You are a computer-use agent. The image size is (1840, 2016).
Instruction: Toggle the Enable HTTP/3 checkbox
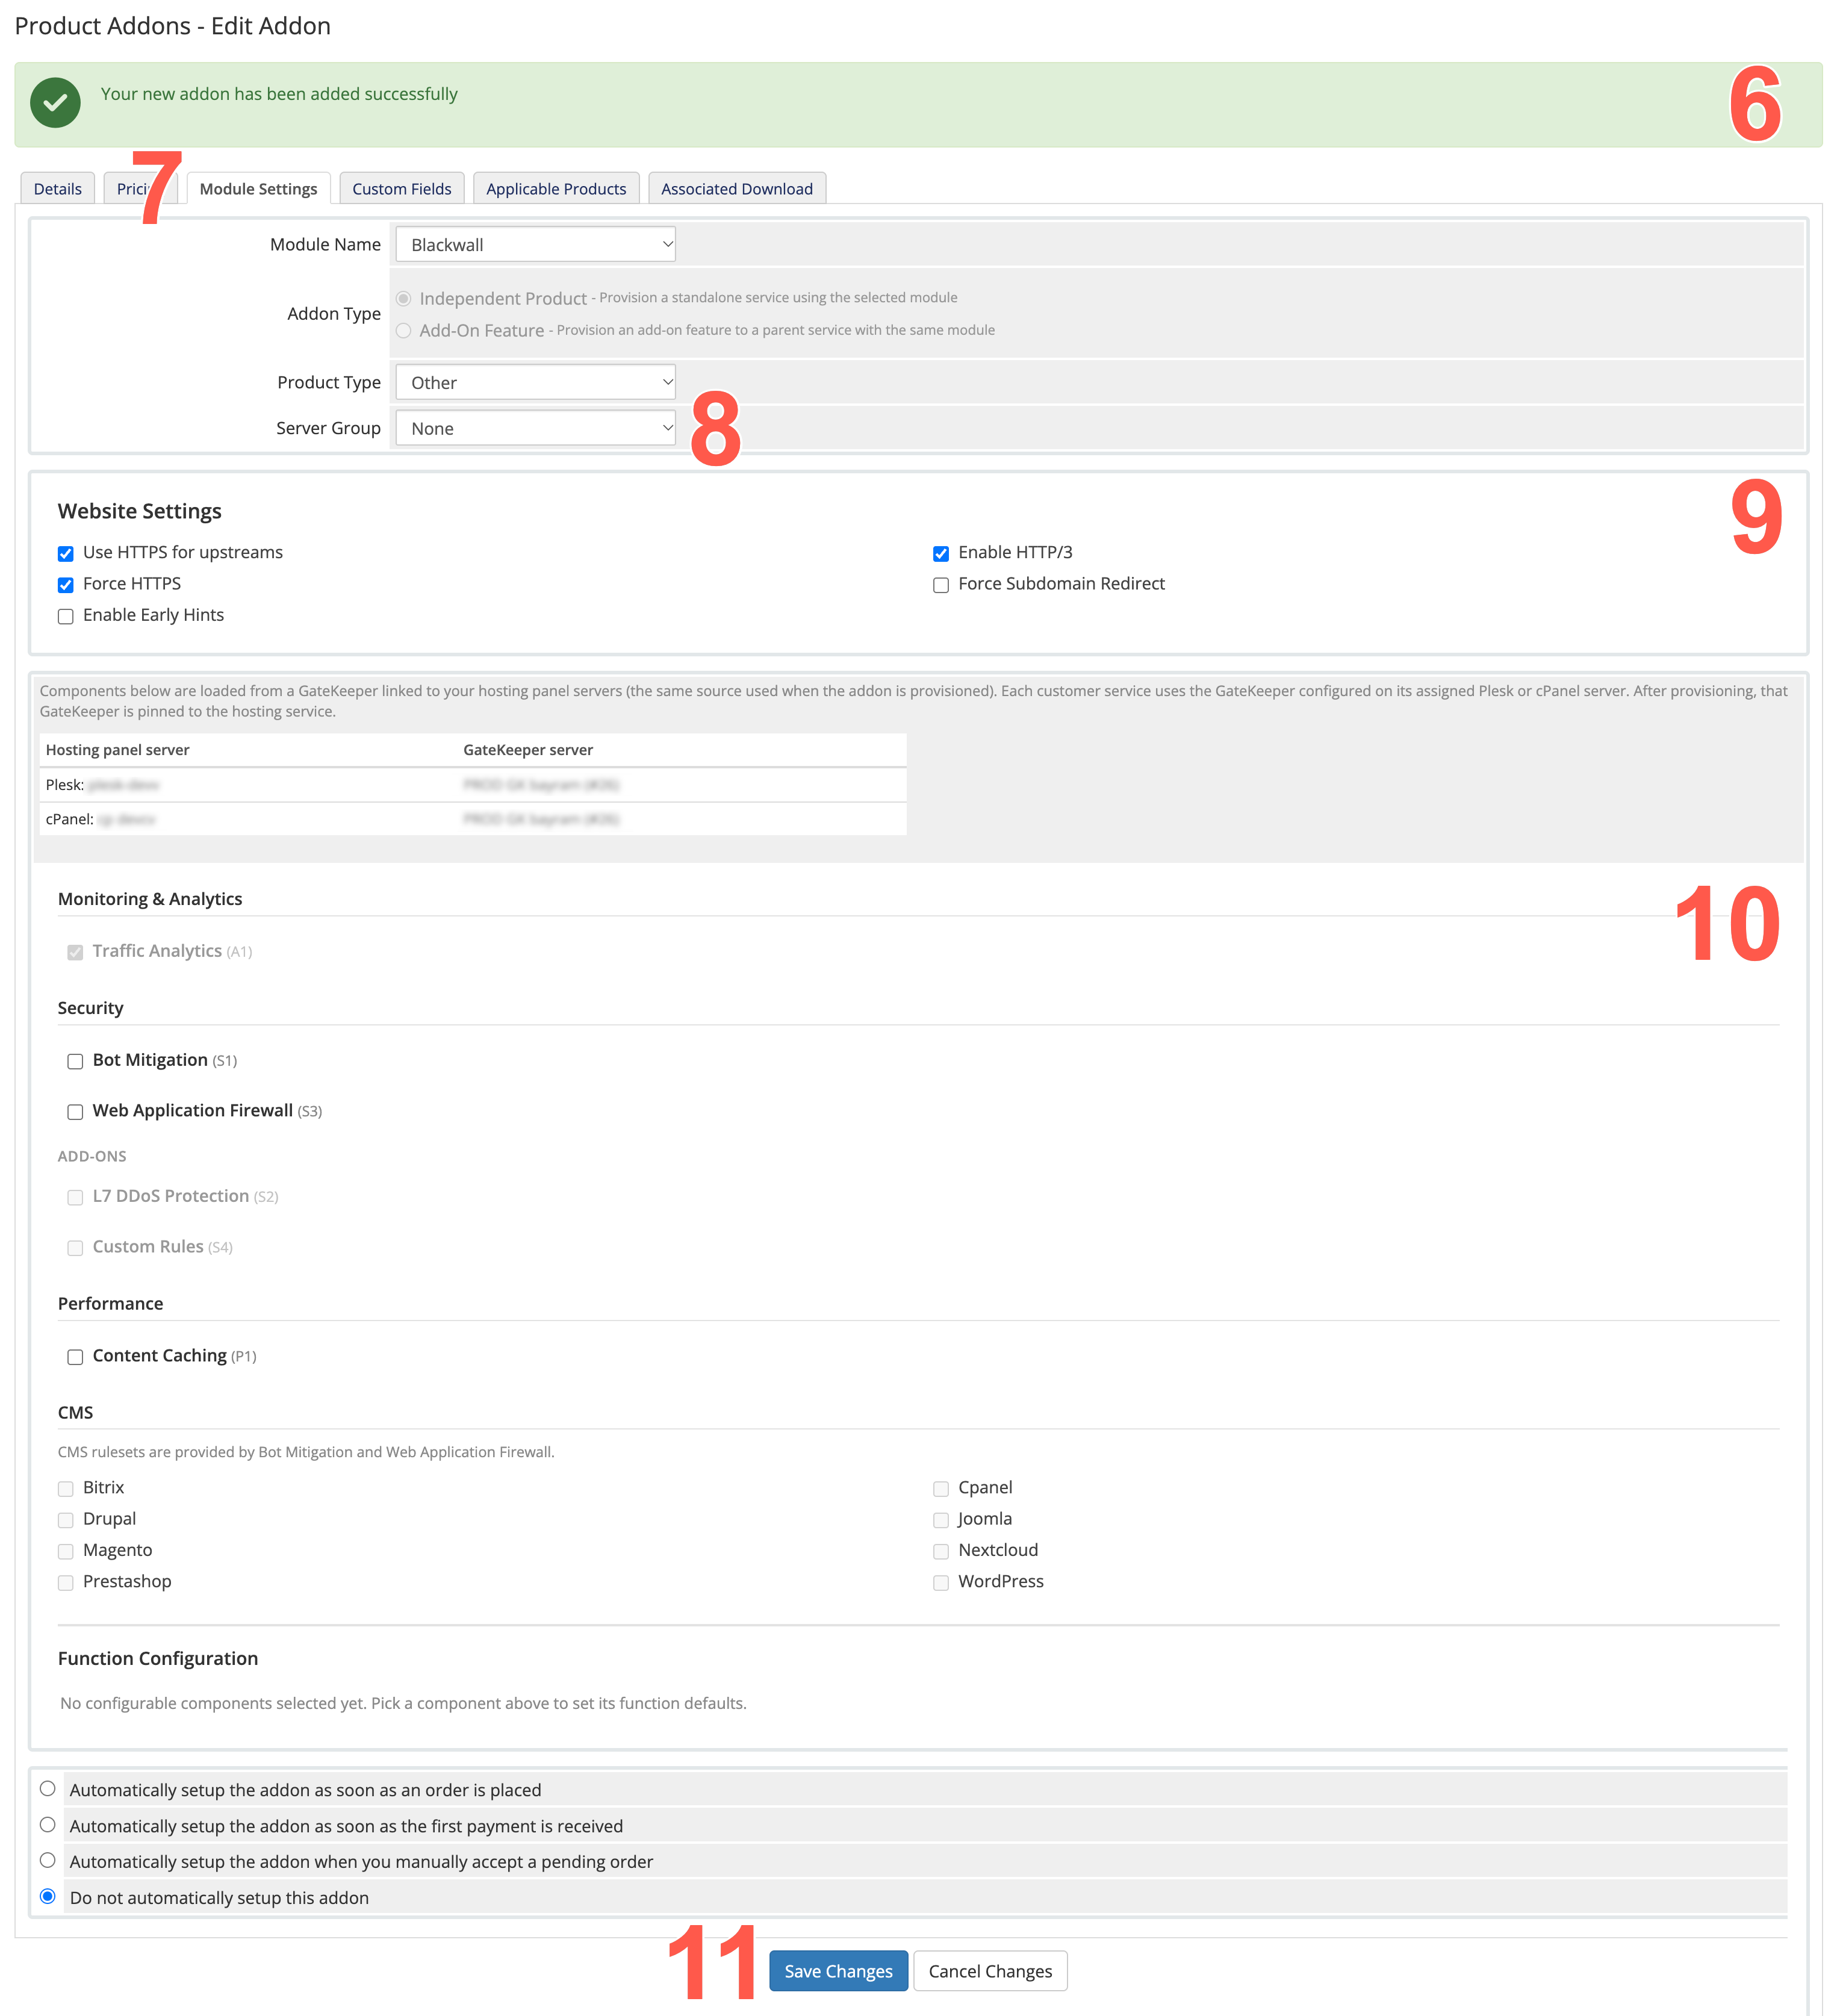click(941, 553)
